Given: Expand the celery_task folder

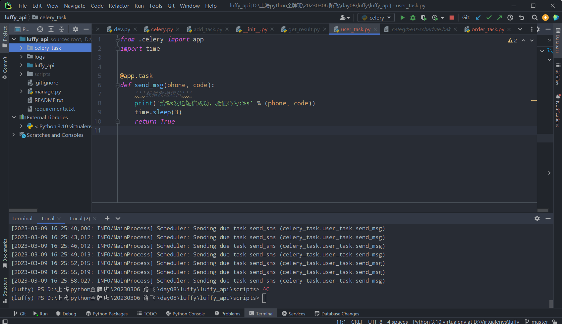Looking at the screenshot, I should (21, 48).
